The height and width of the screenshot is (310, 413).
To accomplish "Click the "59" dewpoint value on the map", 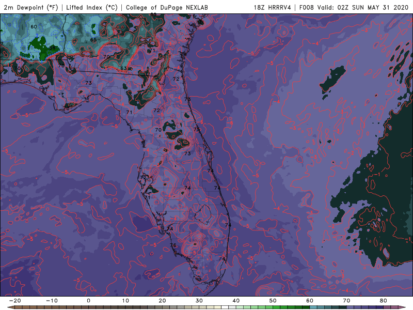I will (x=53, y=48).
